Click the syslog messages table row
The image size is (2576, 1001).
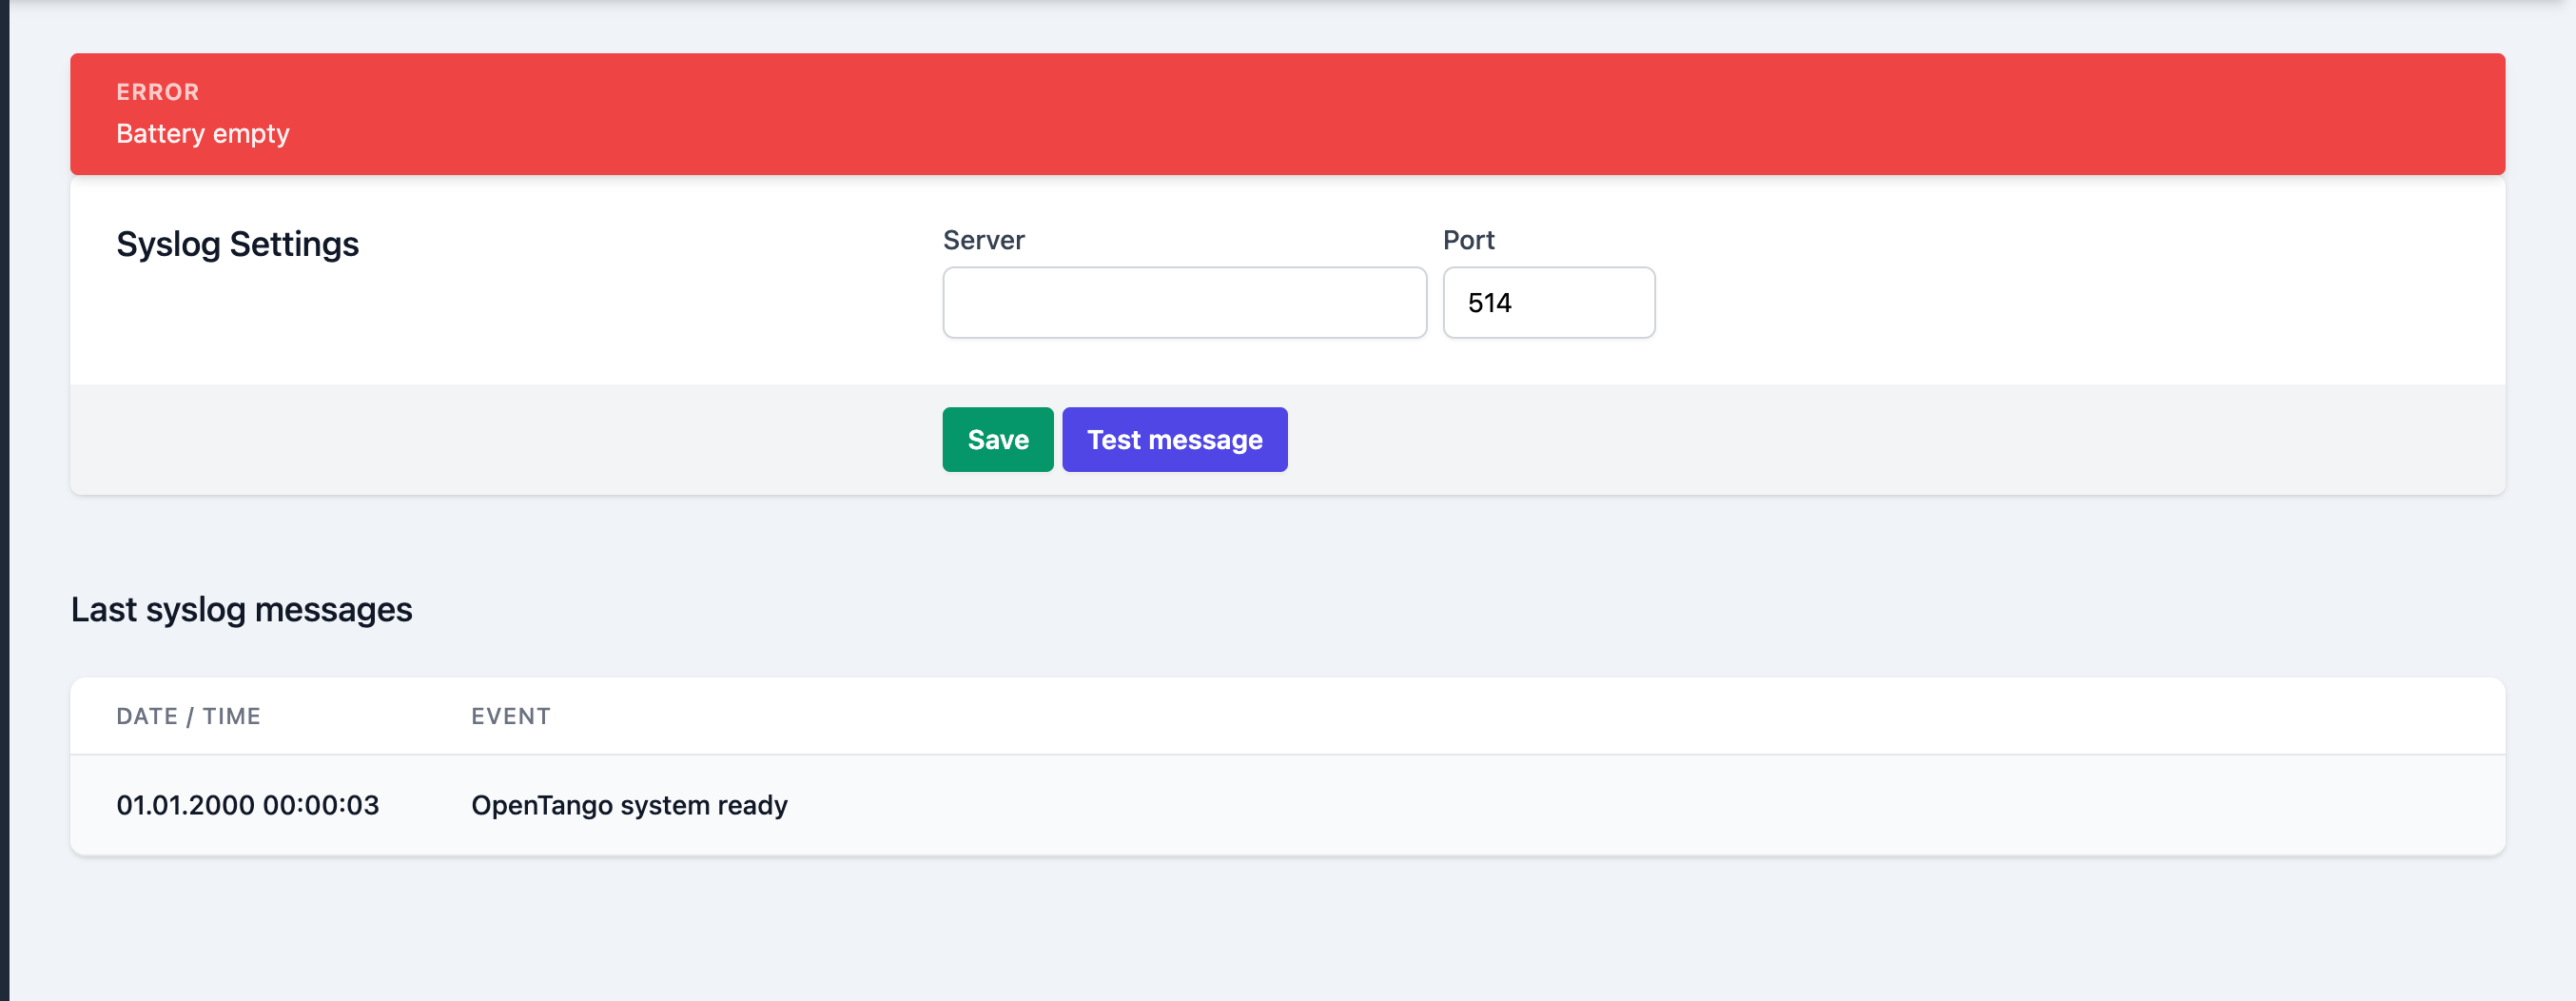(1287, 805)
